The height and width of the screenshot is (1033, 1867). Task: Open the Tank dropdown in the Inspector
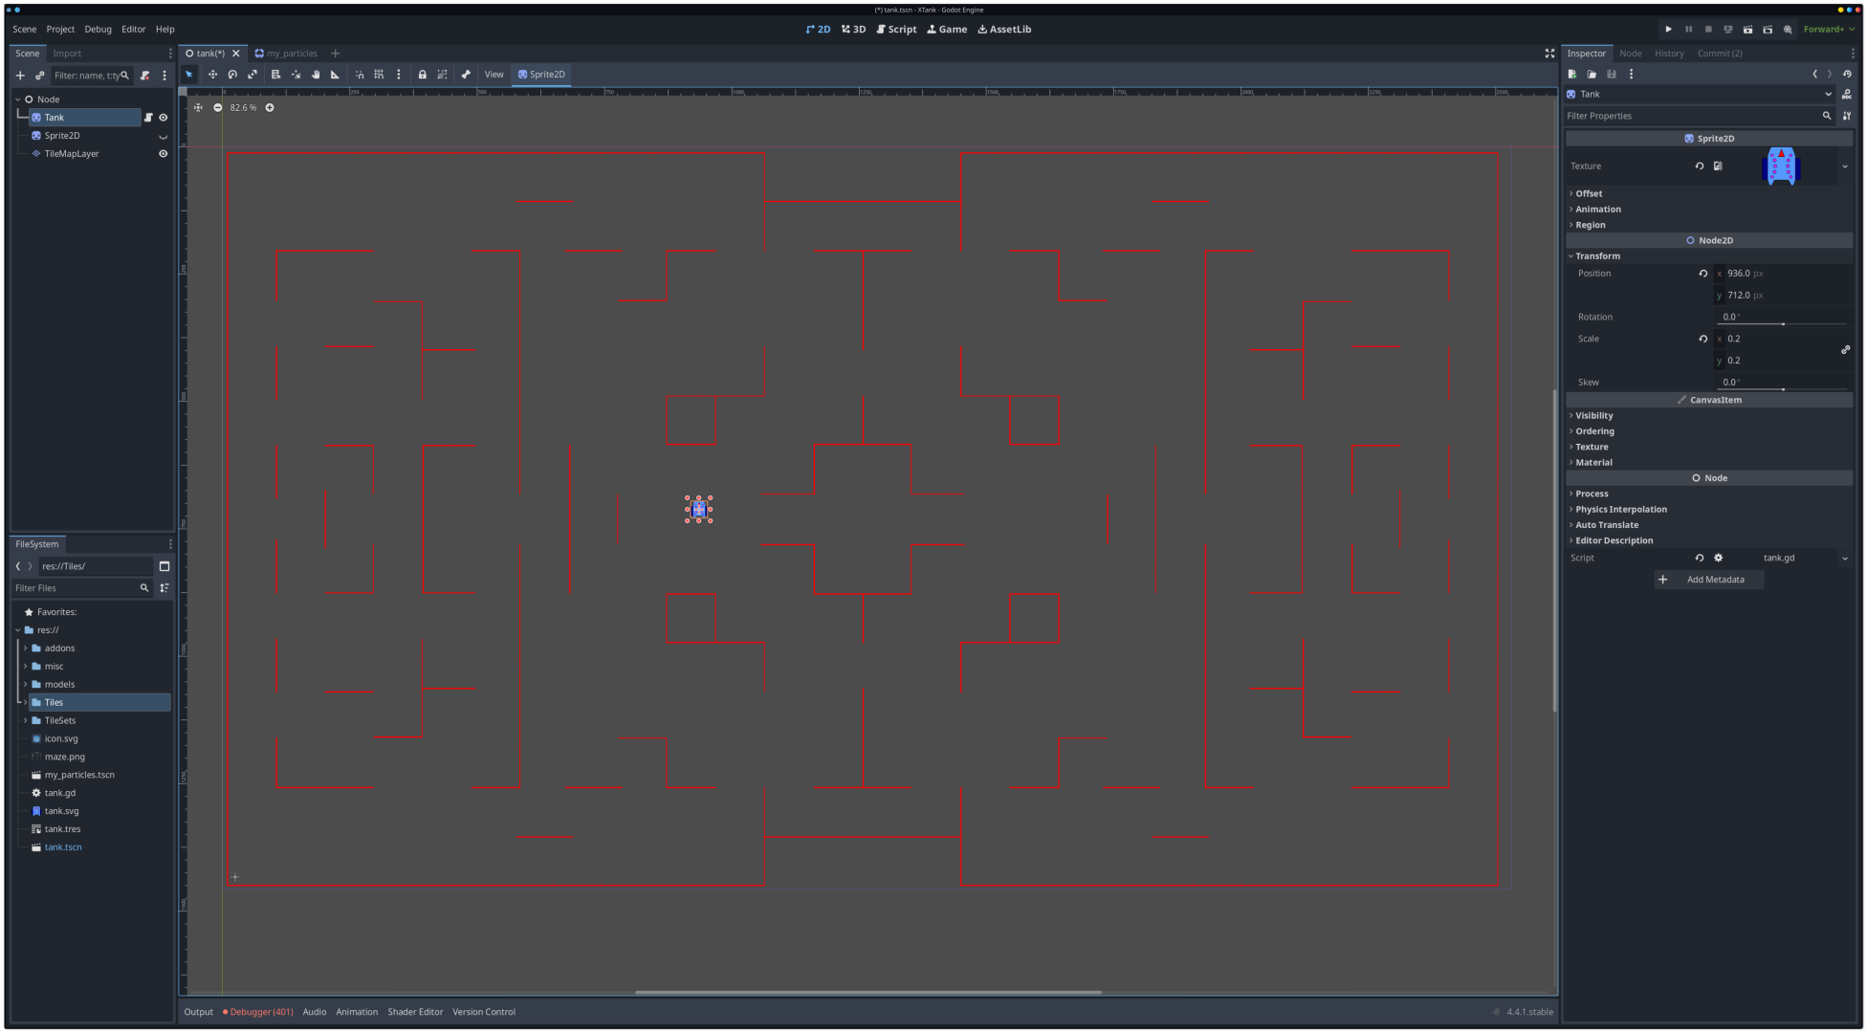pos(1828,94)
